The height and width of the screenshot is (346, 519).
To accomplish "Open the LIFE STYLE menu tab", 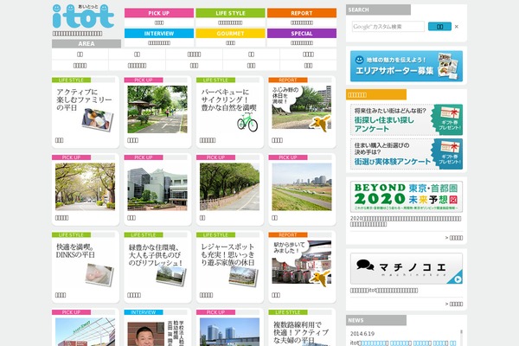I will pyautogui.click(x=230, y=13).
